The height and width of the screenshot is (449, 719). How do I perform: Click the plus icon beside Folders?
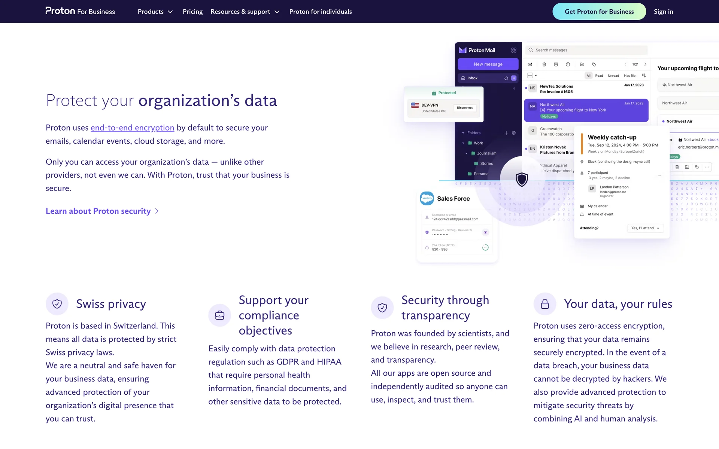tap(506, 133)
